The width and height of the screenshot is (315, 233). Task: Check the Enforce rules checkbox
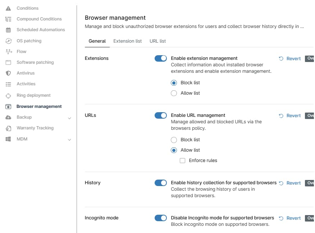(x=182, y=161)
